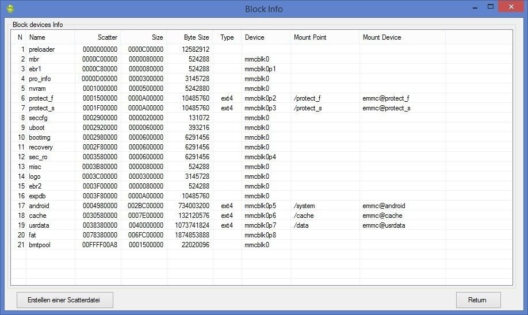Select the recovery partition name
The height and width of the screenshot is (315, 528).
tap(41, 147)
